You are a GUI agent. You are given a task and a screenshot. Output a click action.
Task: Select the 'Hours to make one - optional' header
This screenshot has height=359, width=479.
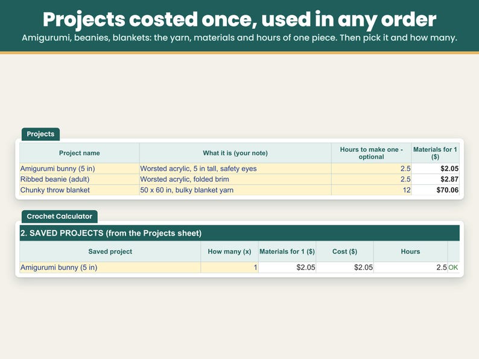click(x=371, y=153)
